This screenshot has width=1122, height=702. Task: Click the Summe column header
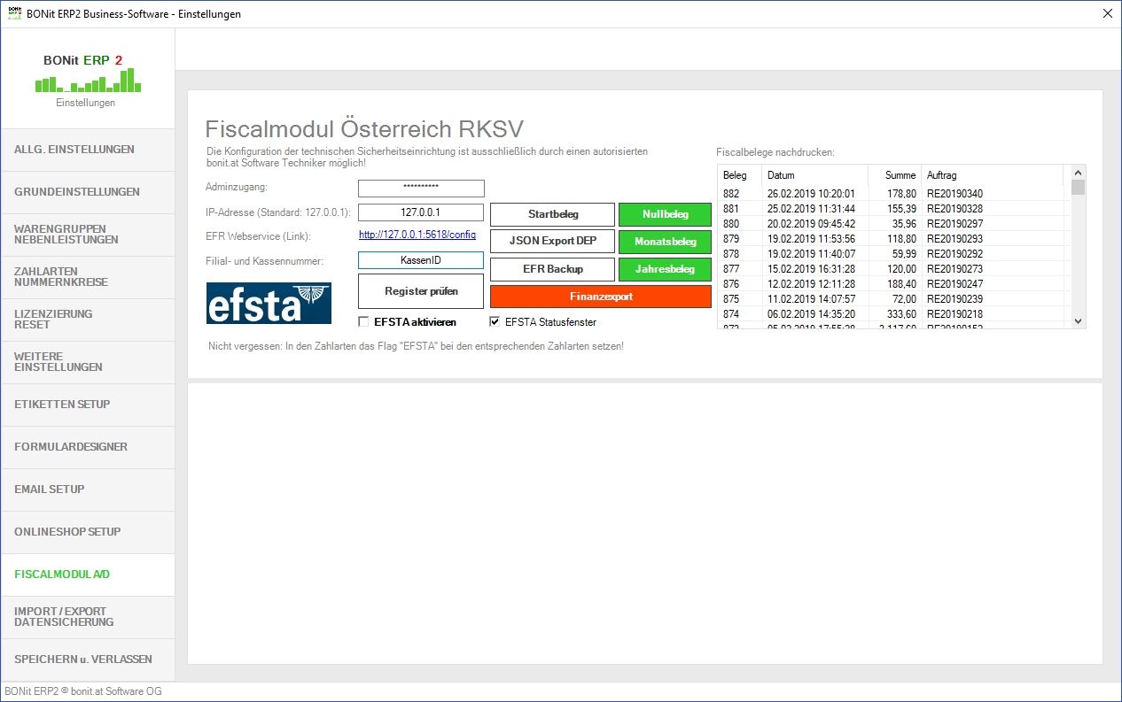[894, 175]
